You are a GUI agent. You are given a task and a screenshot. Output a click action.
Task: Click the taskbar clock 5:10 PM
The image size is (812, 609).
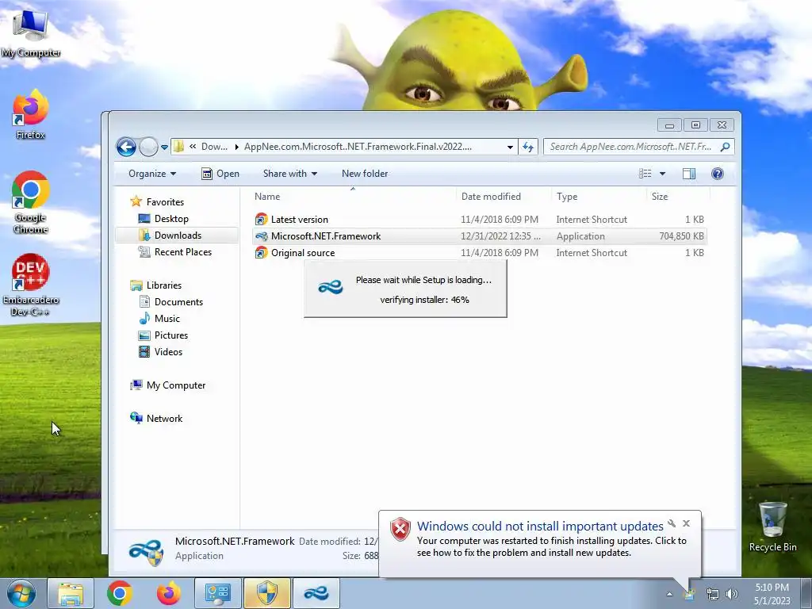[x=772, y=594]
